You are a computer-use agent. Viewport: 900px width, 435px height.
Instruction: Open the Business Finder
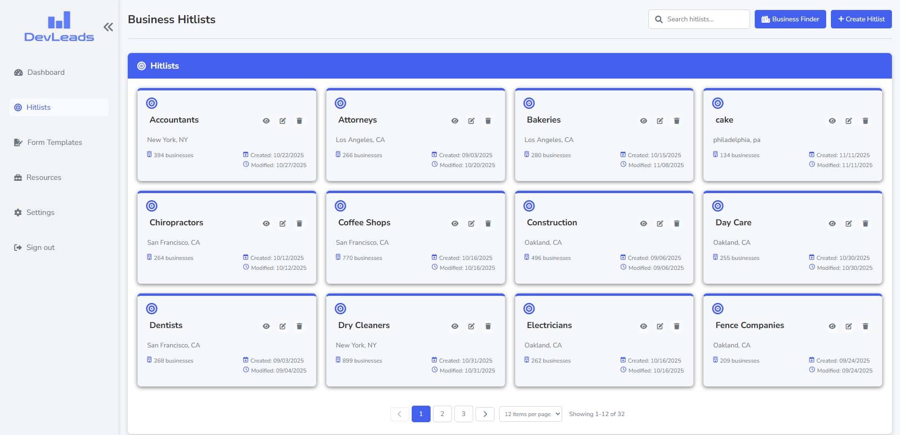click(790, 19)
